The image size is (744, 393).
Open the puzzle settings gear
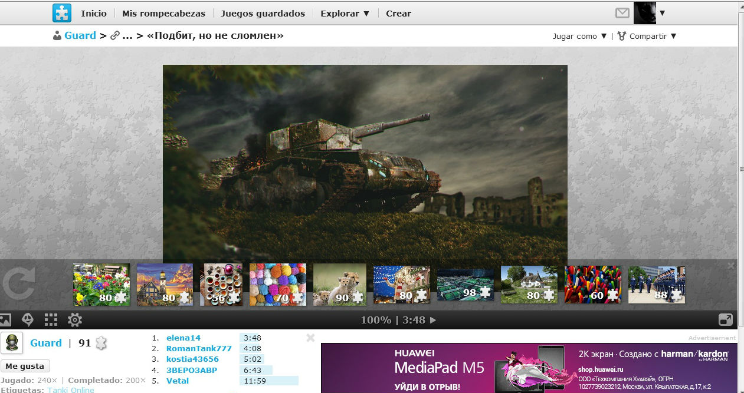pyautogui.click(x=75, y=320)
